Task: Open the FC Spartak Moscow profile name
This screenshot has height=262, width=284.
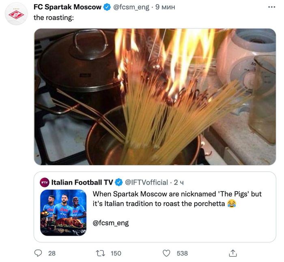Action: point(67,7)
